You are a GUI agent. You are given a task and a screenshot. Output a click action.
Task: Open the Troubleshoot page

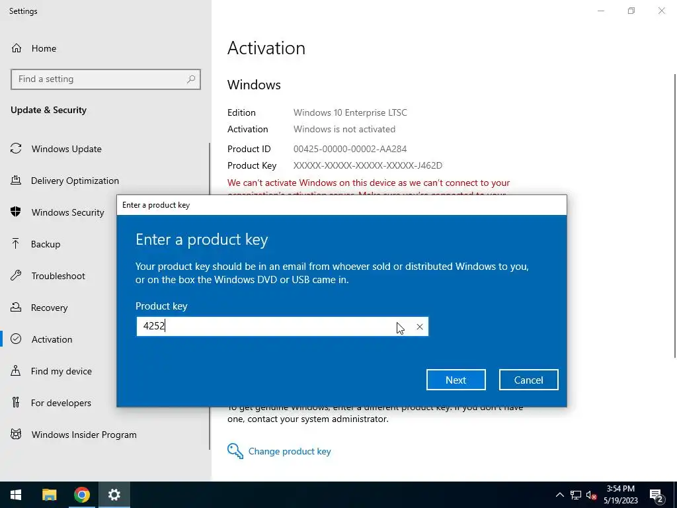point(58,276)
